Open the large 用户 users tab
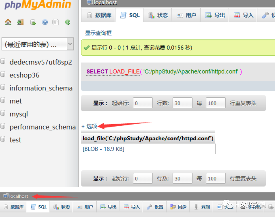The width and height of the screenshot is (275, 217). pyautogui.click(x=186, y=15)
